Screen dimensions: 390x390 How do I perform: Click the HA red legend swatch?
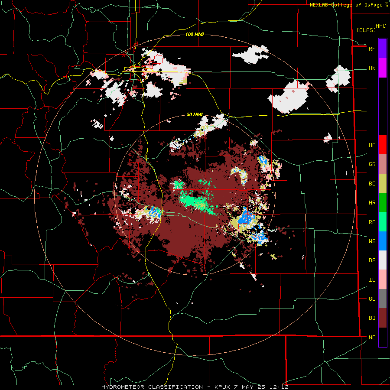(383, 145)
